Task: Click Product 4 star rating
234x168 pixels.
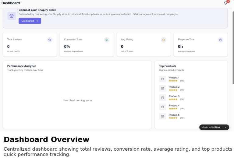Action: [x=173, y=109]
